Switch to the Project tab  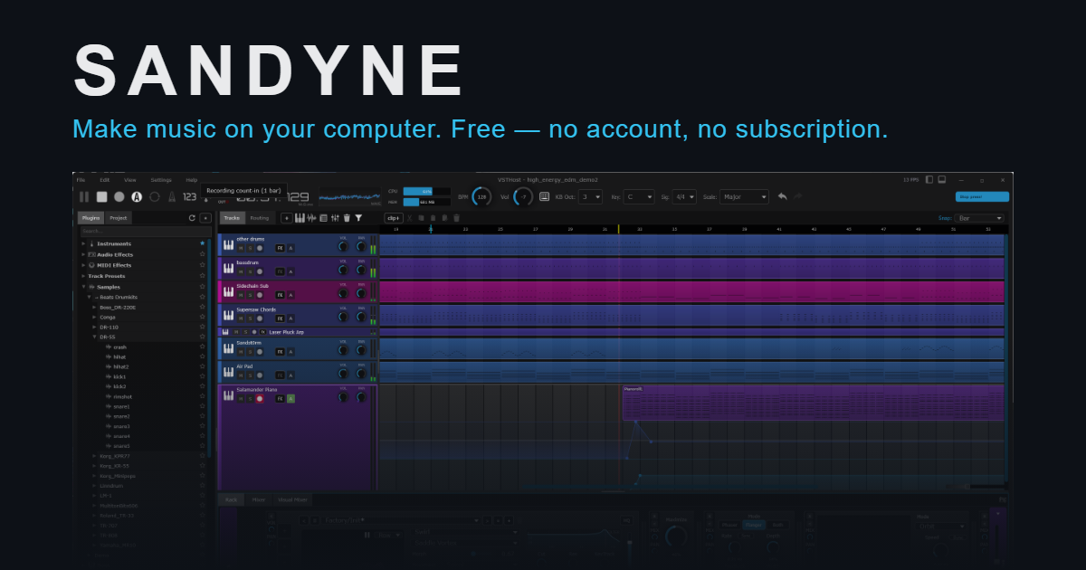point(119,218)
